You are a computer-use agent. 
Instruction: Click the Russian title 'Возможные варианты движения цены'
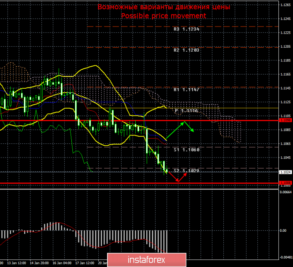(x=163, y=7)
